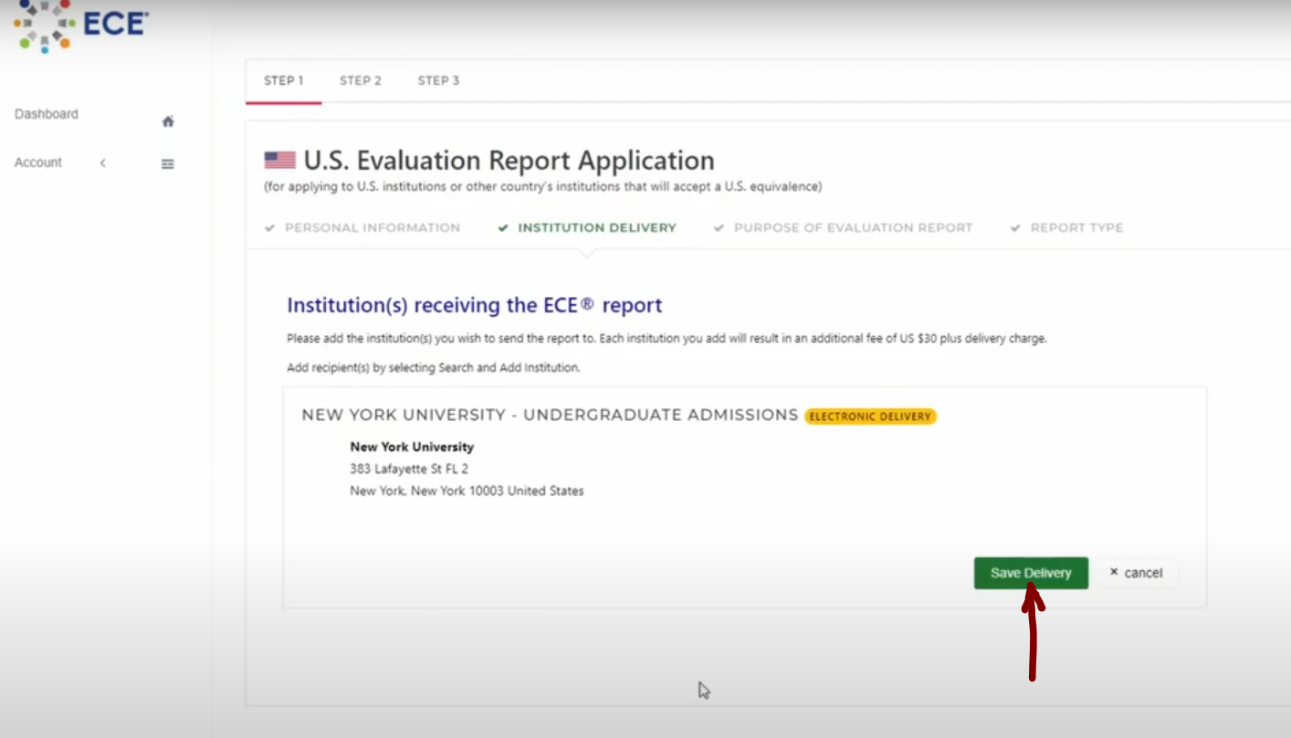Click the Save Delivery button
This screenshot has width=1291, height=738.
[x=1031, y=573]
